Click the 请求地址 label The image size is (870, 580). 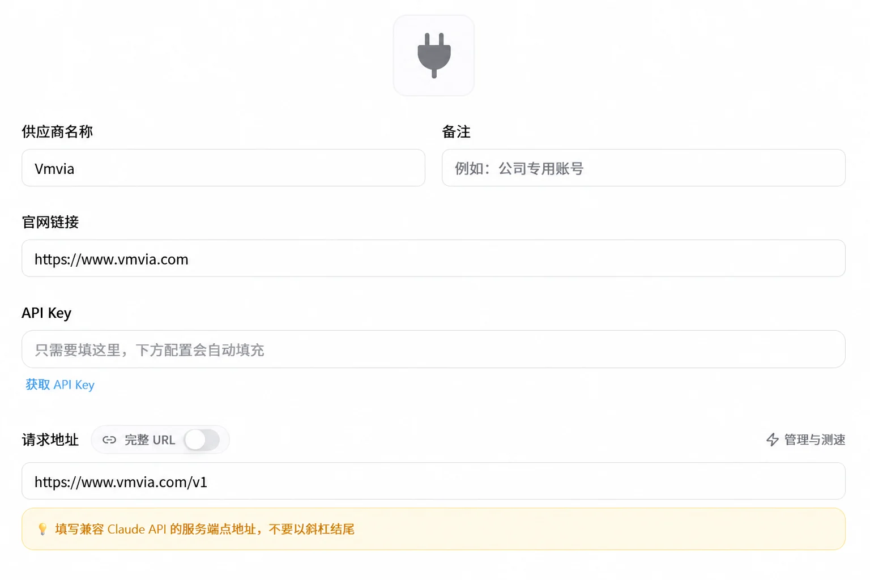coord(50,440)
